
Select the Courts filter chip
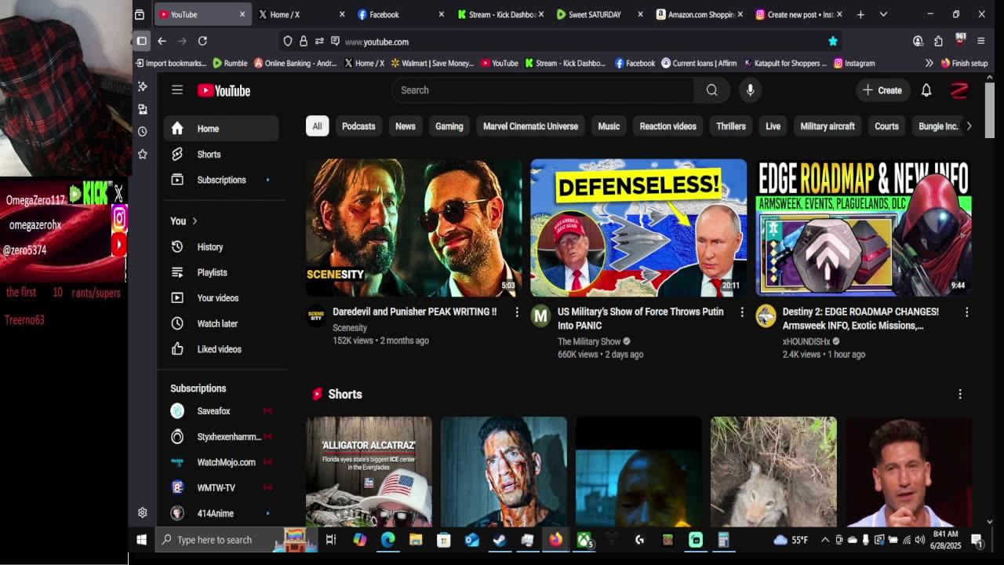click(x=886, y=126)
